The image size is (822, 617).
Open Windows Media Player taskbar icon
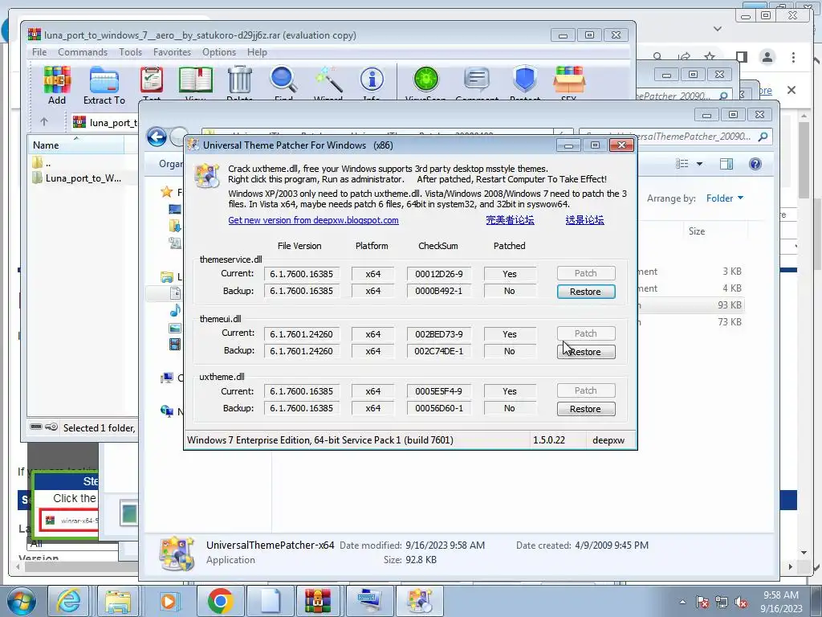(x=169, y=601)
